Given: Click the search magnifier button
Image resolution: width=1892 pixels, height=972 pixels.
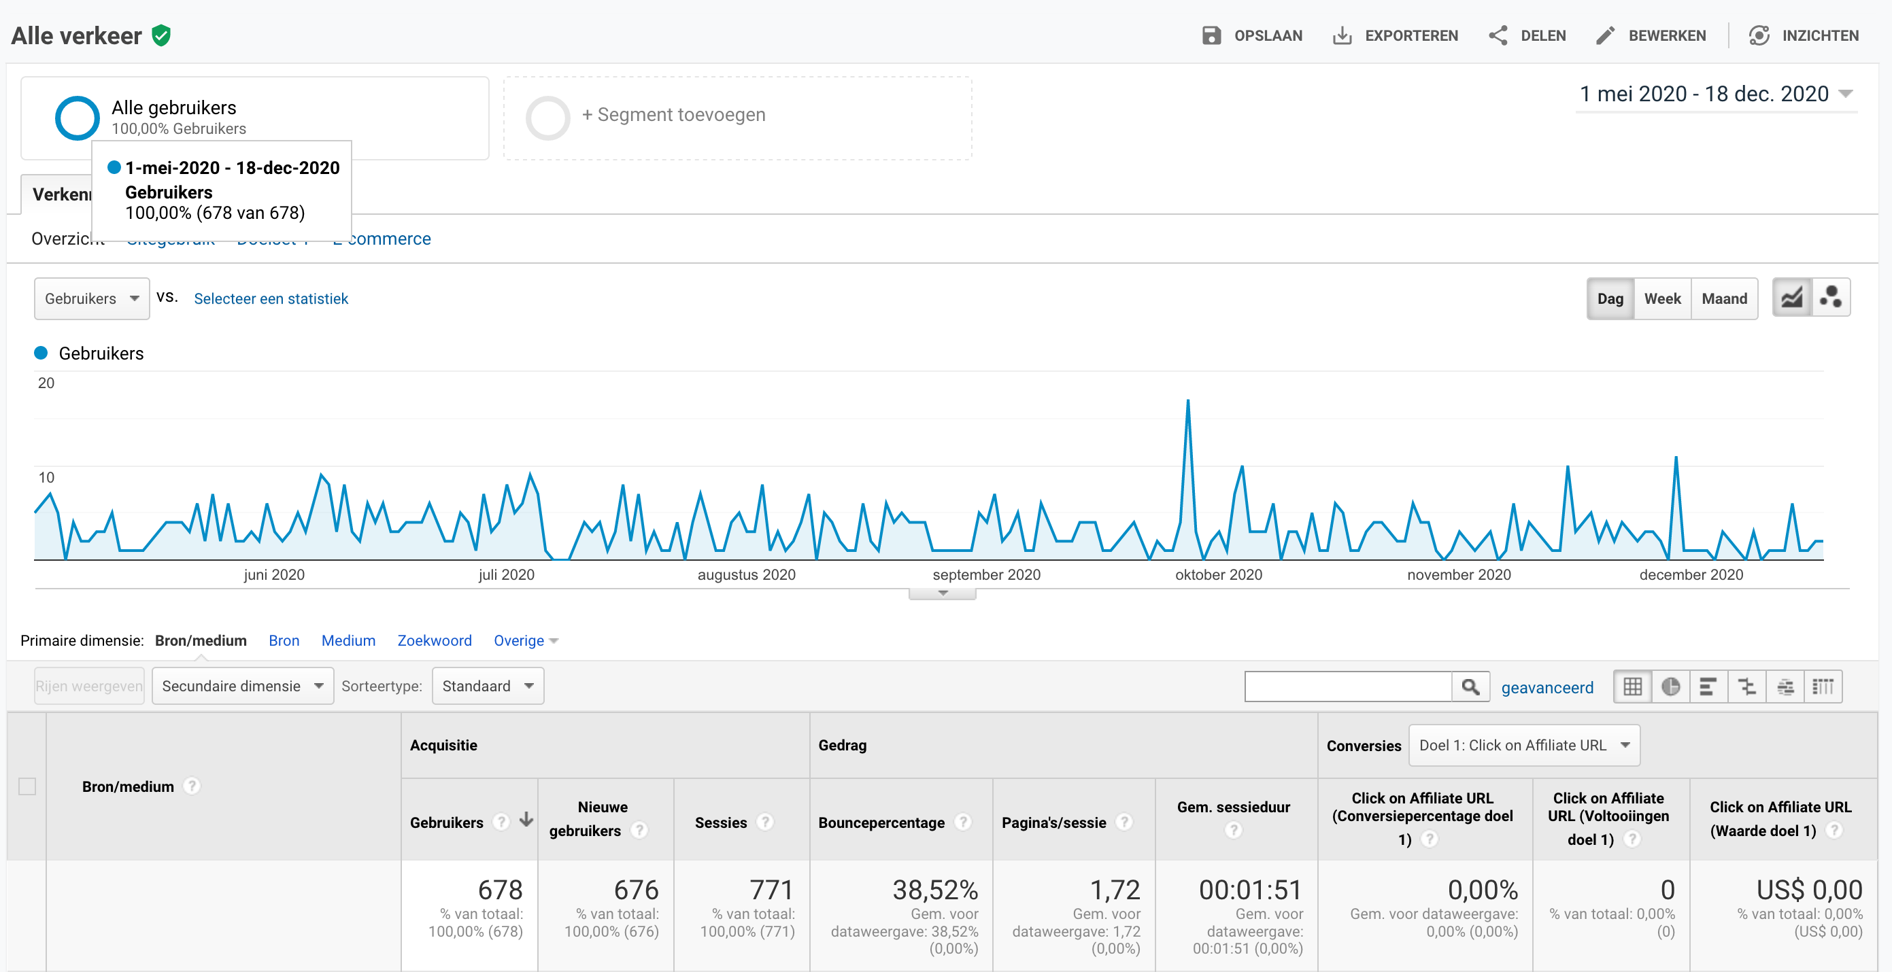Looking at the screenshot, I should click(1470, 687).
